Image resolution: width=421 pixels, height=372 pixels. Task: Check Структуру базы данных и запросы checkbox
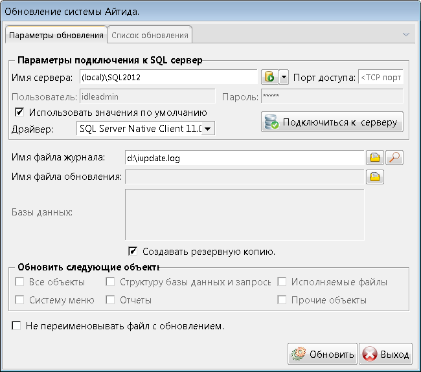pos(110,282)
